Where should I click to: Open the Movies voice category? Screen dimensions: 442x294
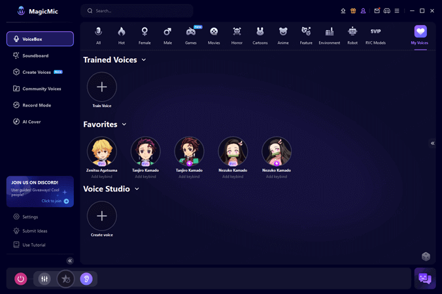tap(214, 36)
